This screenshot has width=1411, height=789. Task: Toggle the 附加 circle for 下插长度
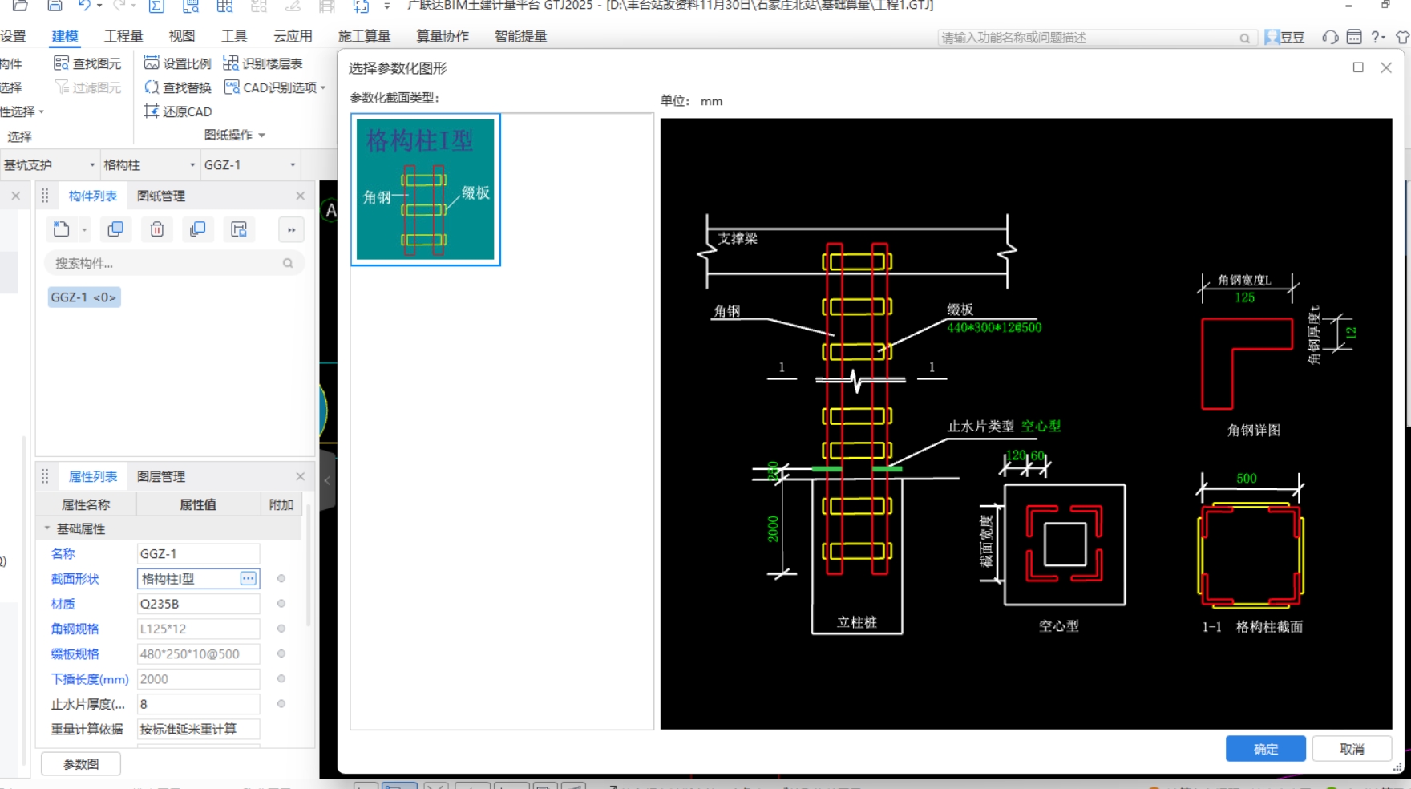click(x=281, y=679)
